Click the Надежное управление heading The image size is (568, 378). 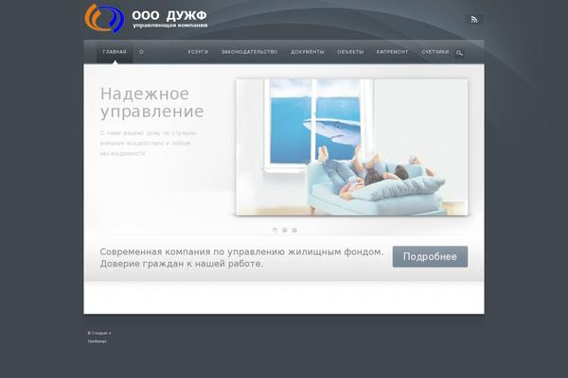(x=151, y=103)
